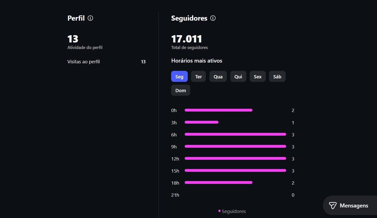Select the Qui day tab

click(x=238, y=77)
